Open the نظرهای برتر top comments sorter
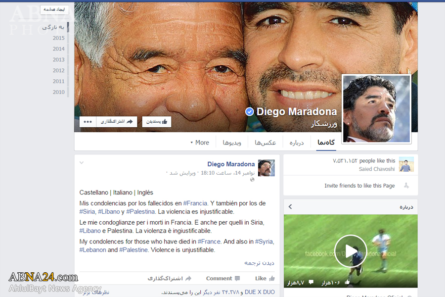 [x=96, y=292]
